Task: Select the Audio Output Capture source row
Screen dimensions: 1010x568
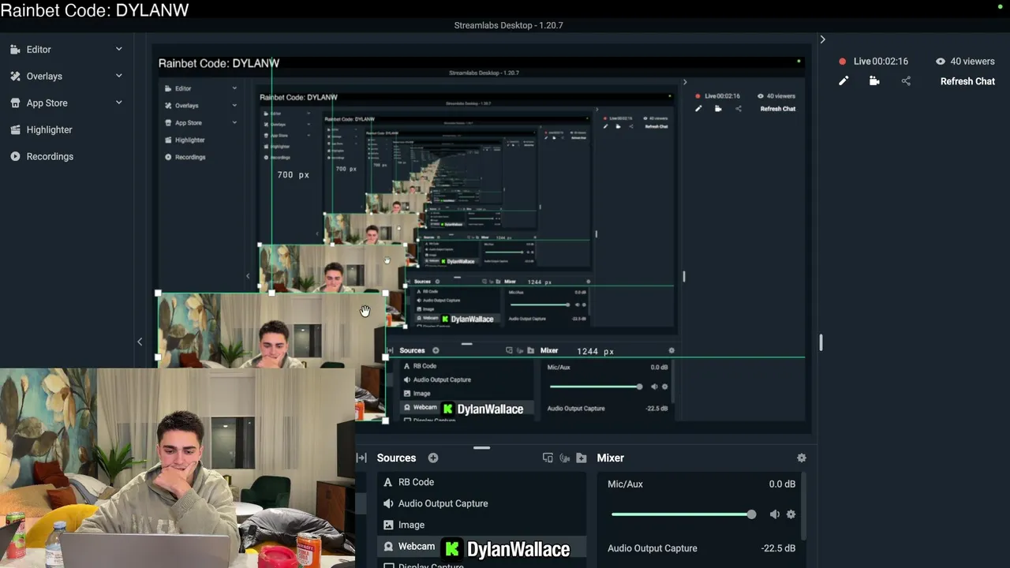Action: pos(481,503)
